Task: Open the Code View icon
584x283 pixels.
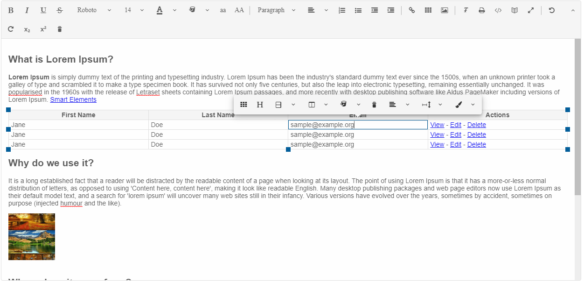Action: tap(498, 10)
